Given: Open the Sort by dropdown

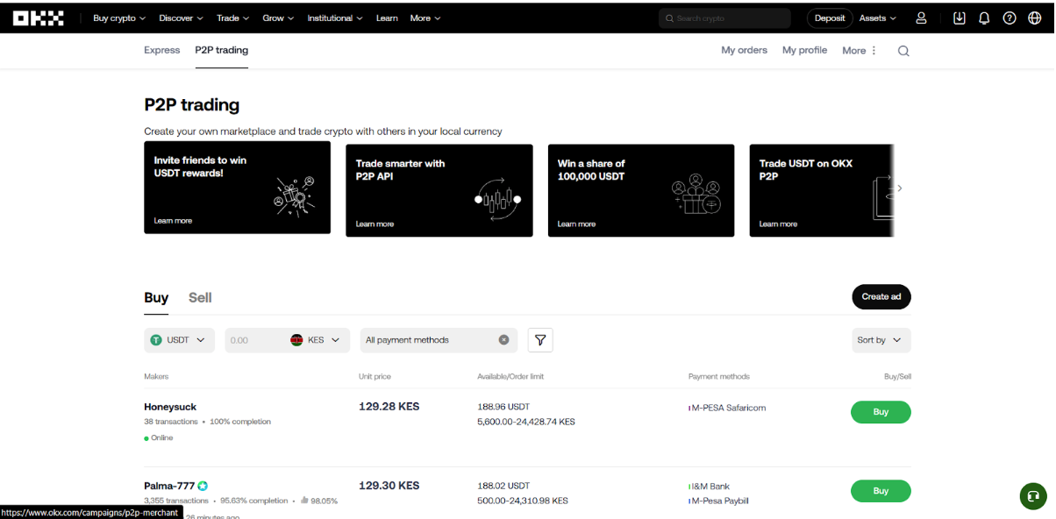Looking at the screenshot, I should click(881, 340).
